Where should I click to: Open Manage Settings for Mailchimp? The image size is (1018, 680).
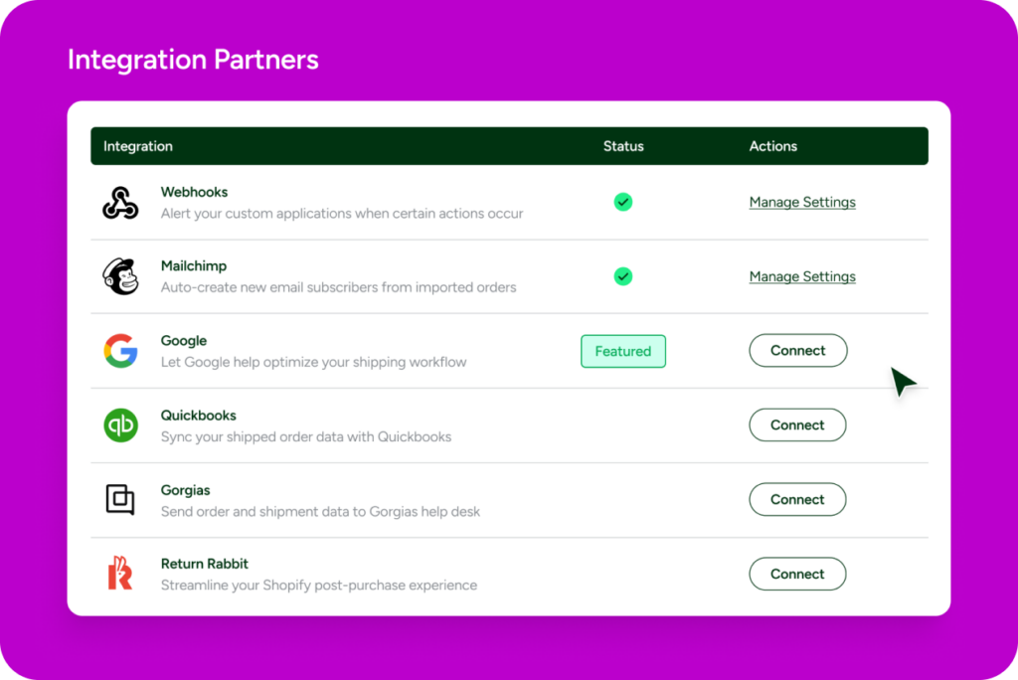pos(802,276)
